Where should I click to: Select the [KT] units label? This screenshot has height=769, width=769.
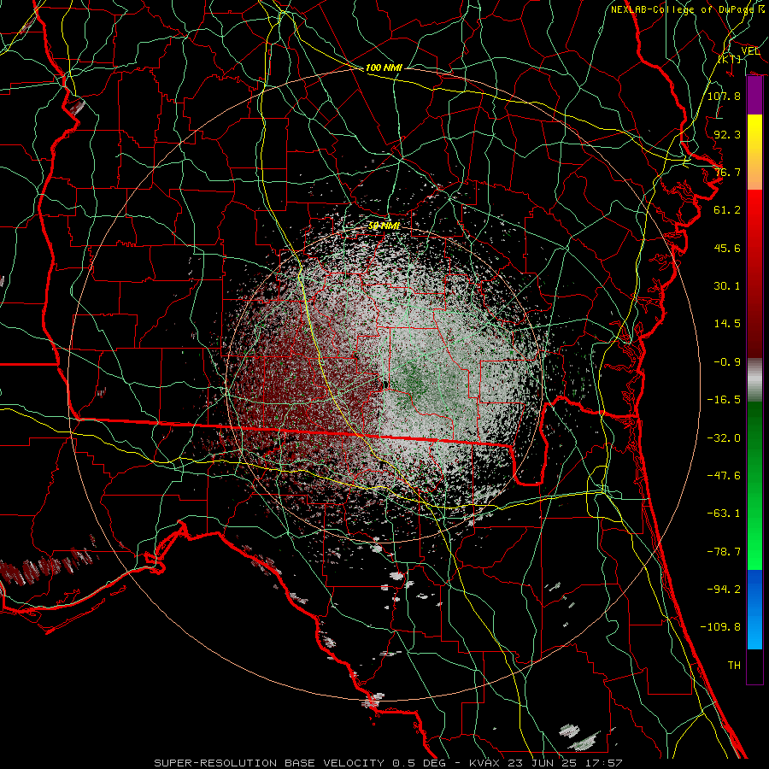[x=730, y=59]
